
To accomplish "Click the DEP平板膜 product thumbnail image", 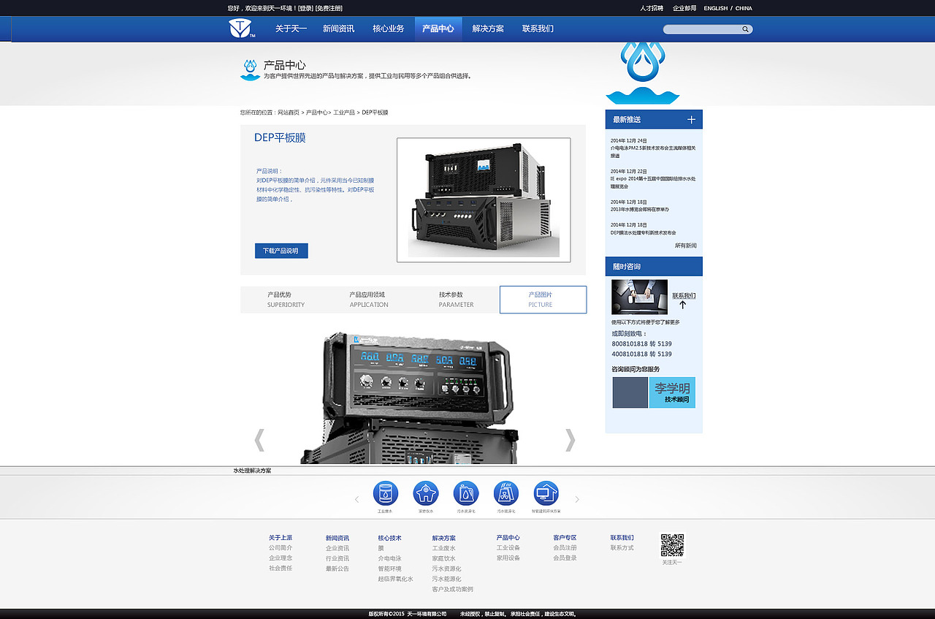I will point(484,200).
